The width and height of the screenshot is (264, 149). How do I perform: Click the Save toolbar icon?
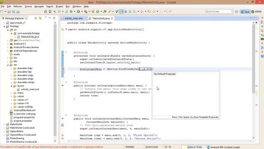click(9, 12)
